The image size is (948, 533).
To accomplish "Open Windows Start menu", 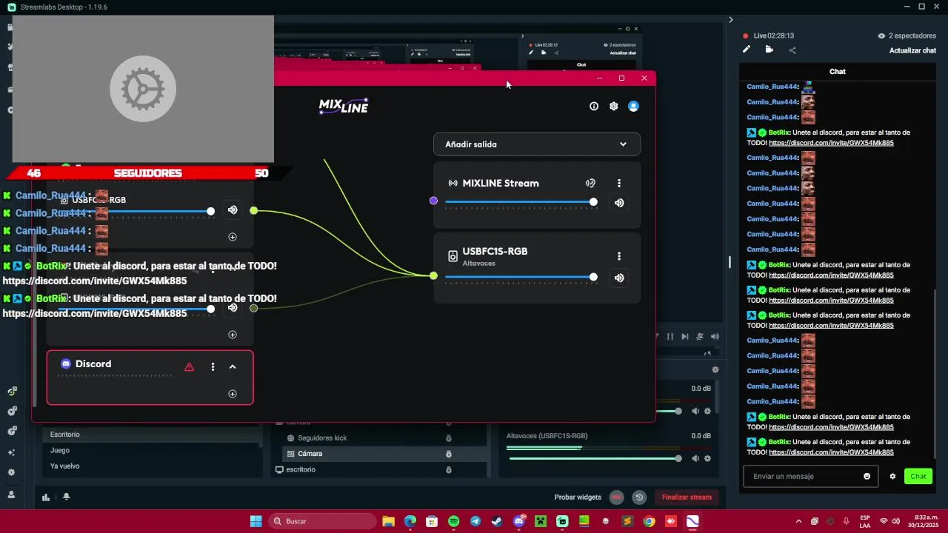I will (x=256, y=521).
